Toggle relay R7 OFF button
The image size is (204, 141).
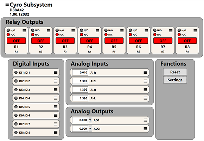point(163,41)
